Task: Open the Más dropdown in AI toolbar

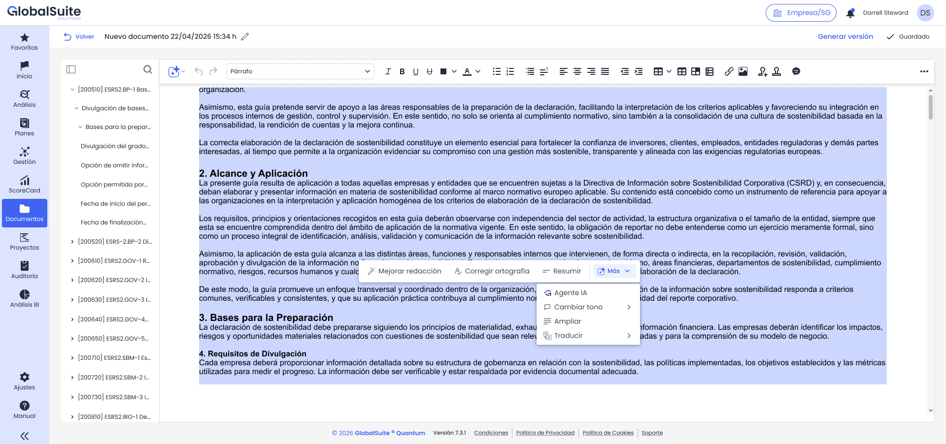Action: coord(614,271)
